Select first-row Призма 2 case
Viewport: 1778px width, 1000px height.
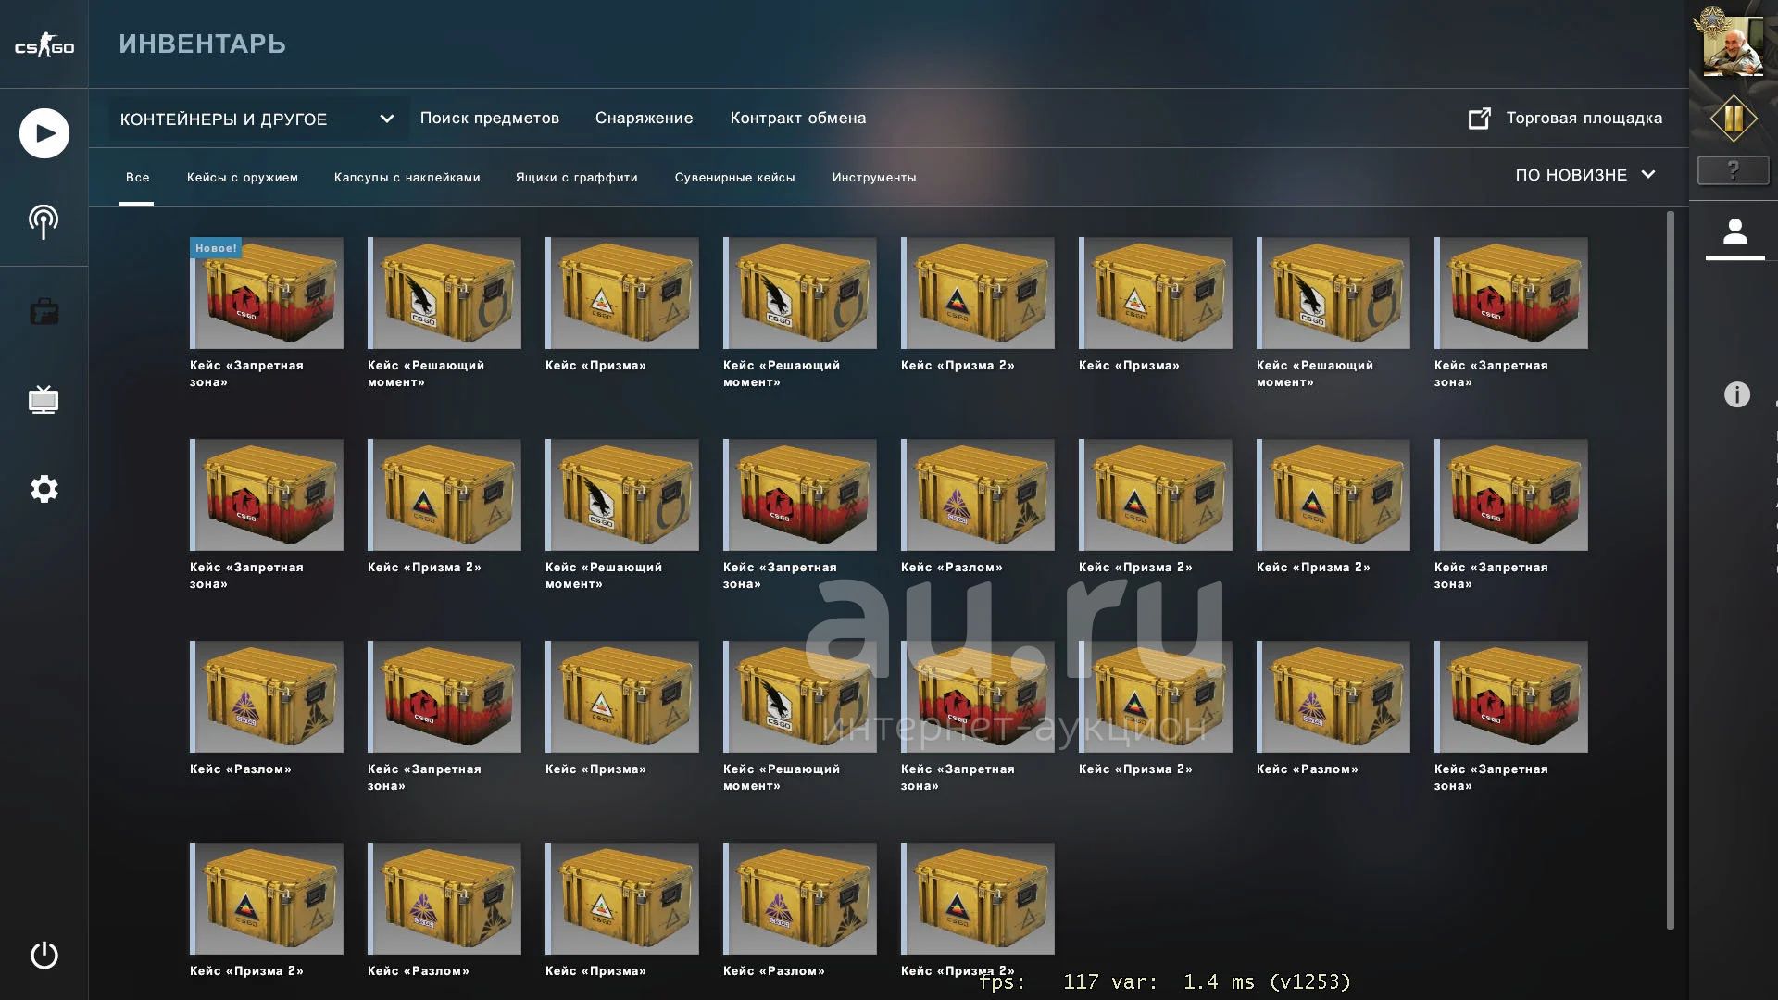coord(978,293)
